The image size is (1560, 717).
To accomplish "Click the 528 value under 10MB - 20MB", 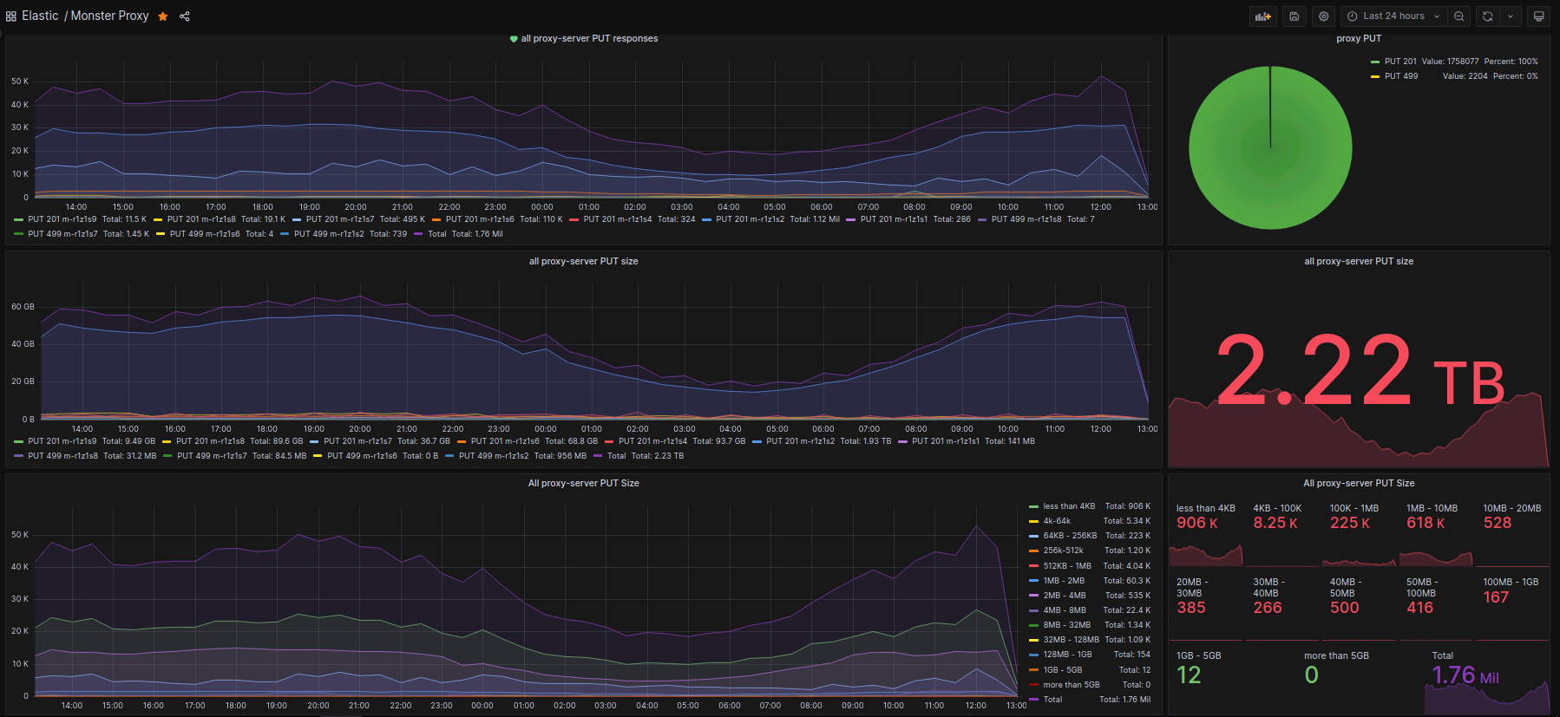I will [1498, 523].
